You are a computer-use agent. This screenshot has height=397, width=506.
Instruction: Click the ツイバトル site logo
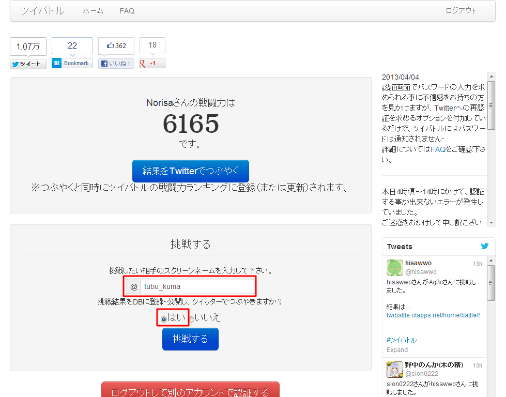pos(42,11)
